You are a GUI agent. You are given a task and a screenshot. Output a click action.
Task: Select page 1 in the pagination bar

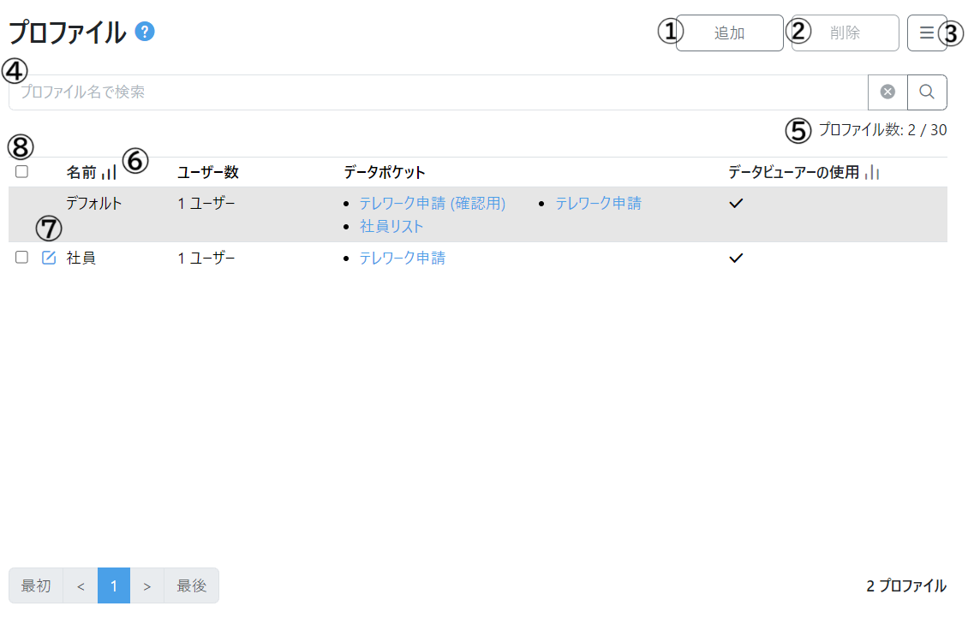[x=114, y=585]
